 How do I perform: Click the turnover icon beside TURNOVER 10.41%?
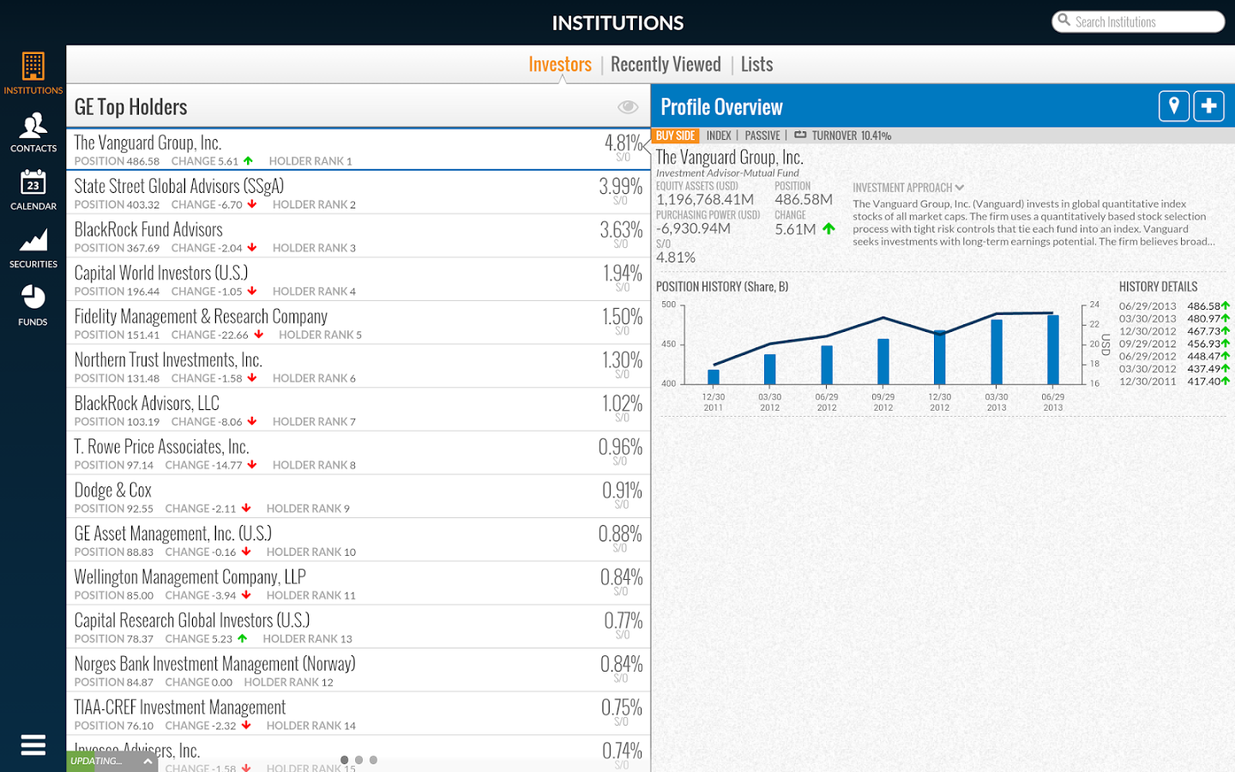[800, 135]
